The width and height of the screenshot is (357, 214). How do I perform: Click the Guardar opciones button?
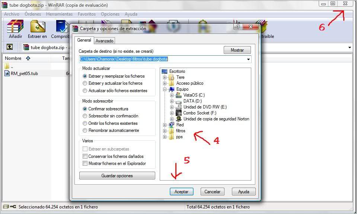pos(117,176)
